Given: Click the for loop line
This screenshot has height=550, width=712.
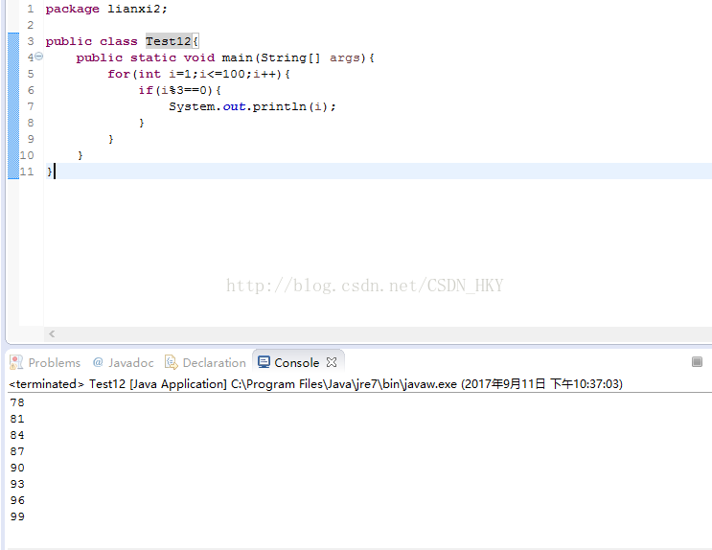Looking at the screenshot, I should 198,74.
